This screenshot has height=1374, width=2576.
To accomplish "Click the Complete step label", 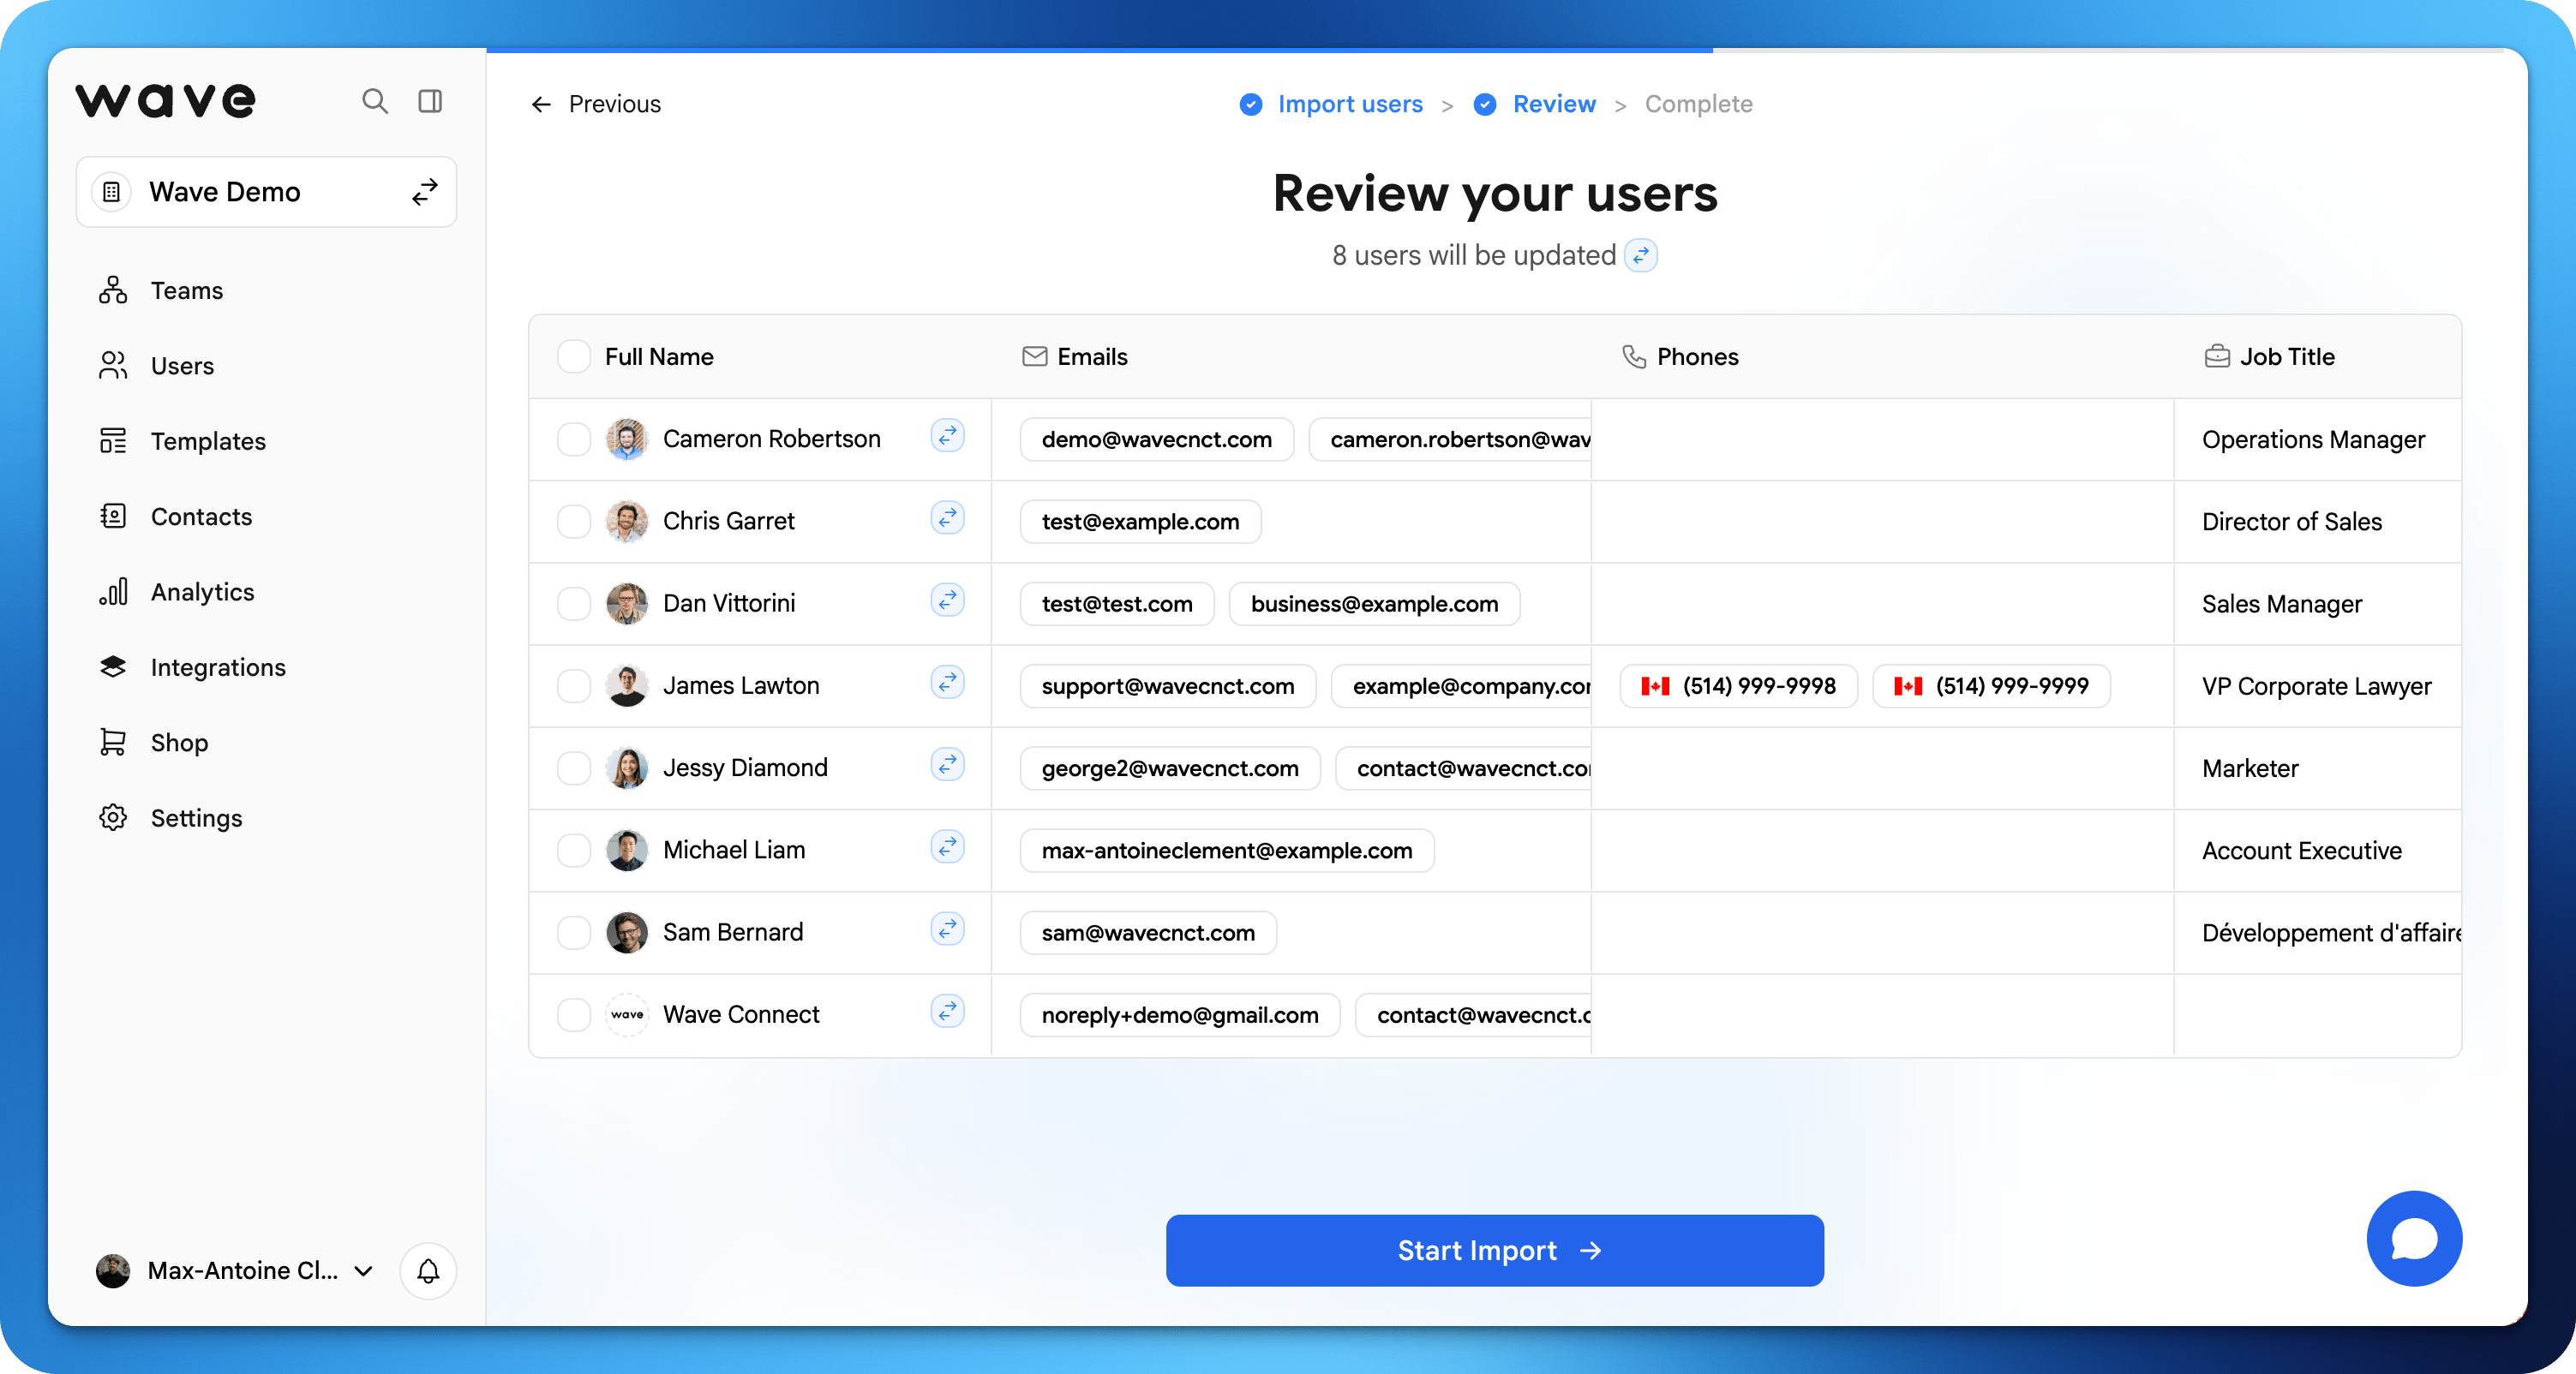I will pos(1698,104).
